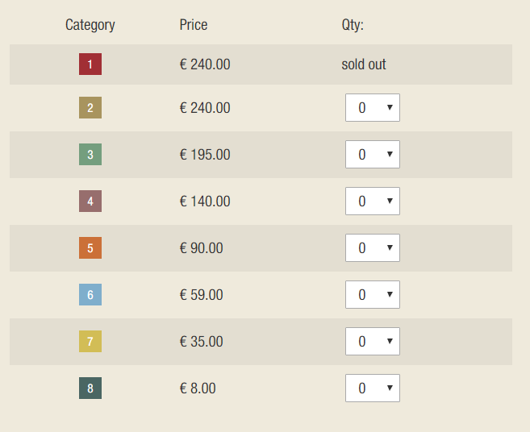Click the Category column header
This screenshot has height=432, width=530.
pos(90,25)
